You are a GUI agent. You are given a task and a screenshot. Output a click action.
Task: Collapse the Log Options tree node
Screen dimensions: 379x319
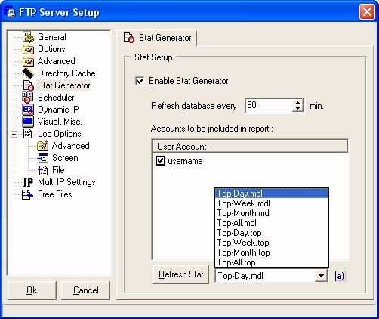tap(14, 134)
